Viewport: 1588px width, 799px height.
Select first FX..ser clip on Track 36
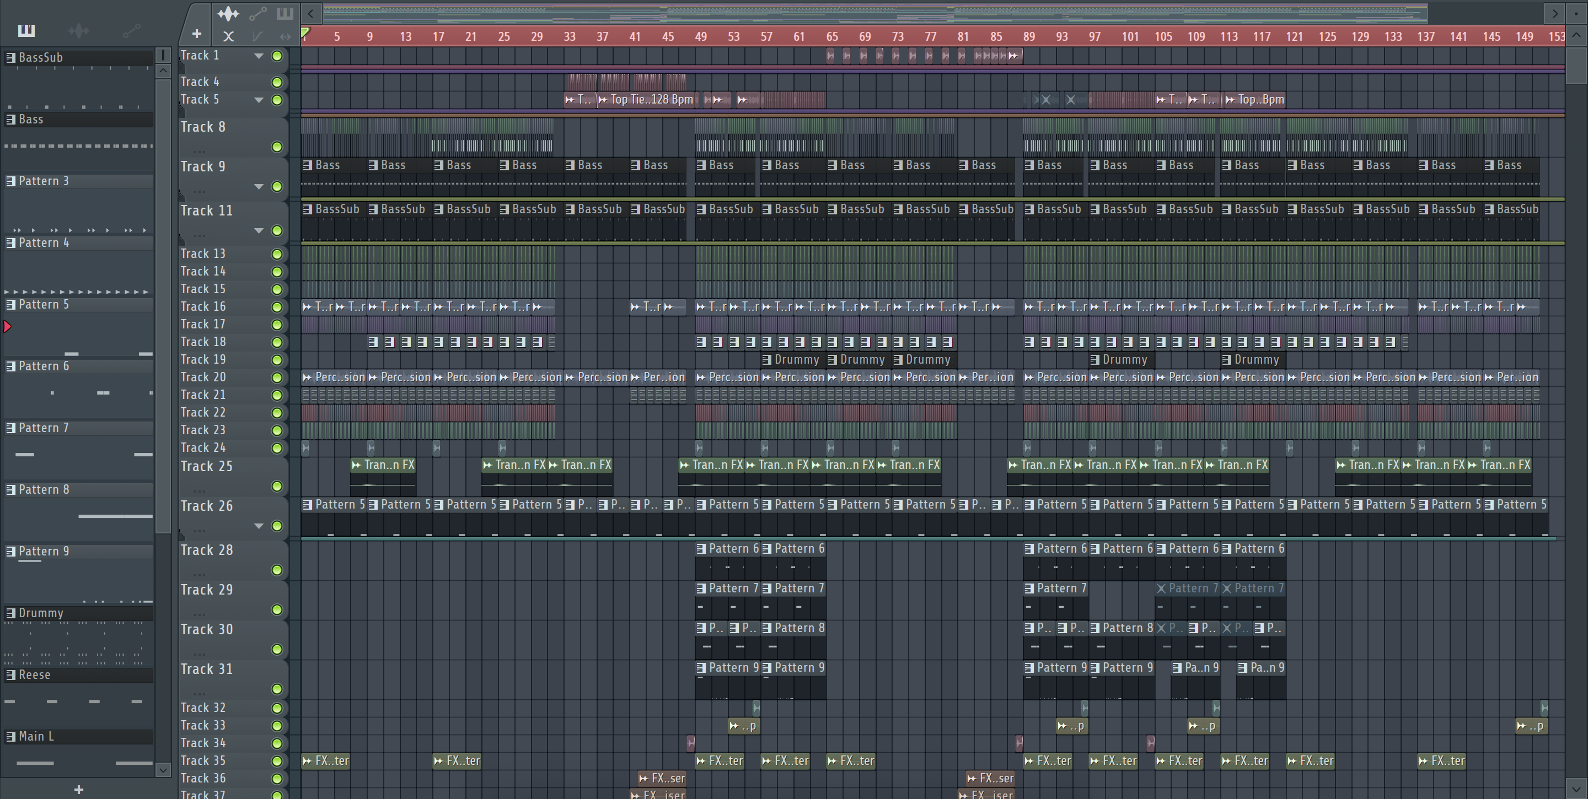662,779
